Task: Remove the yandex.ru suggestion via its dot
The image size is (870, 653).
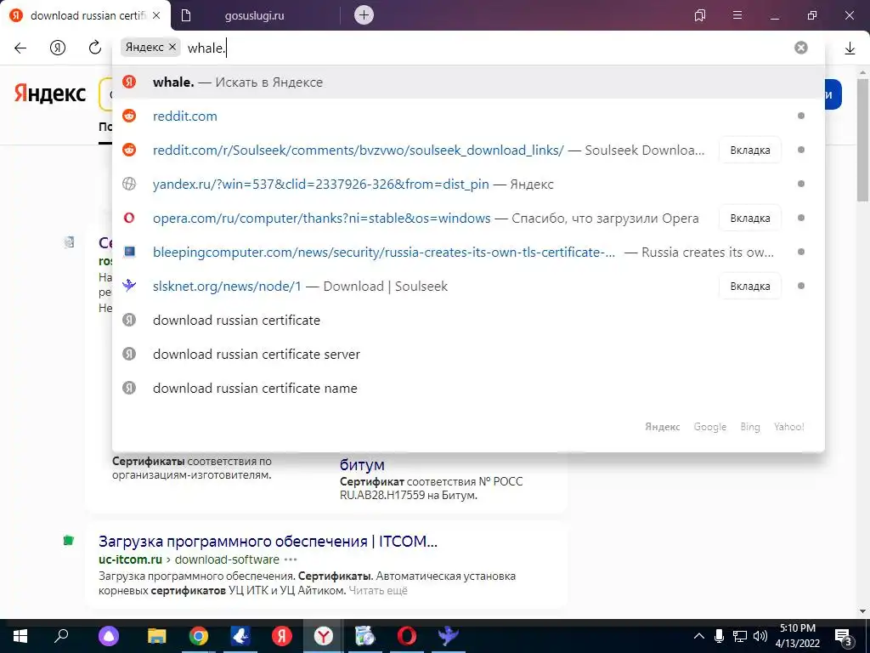Action: pos(800,184)
